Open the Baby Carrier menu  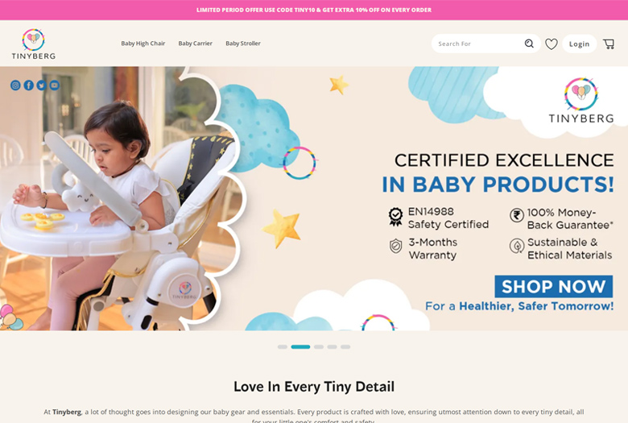(x=196, y=44)
